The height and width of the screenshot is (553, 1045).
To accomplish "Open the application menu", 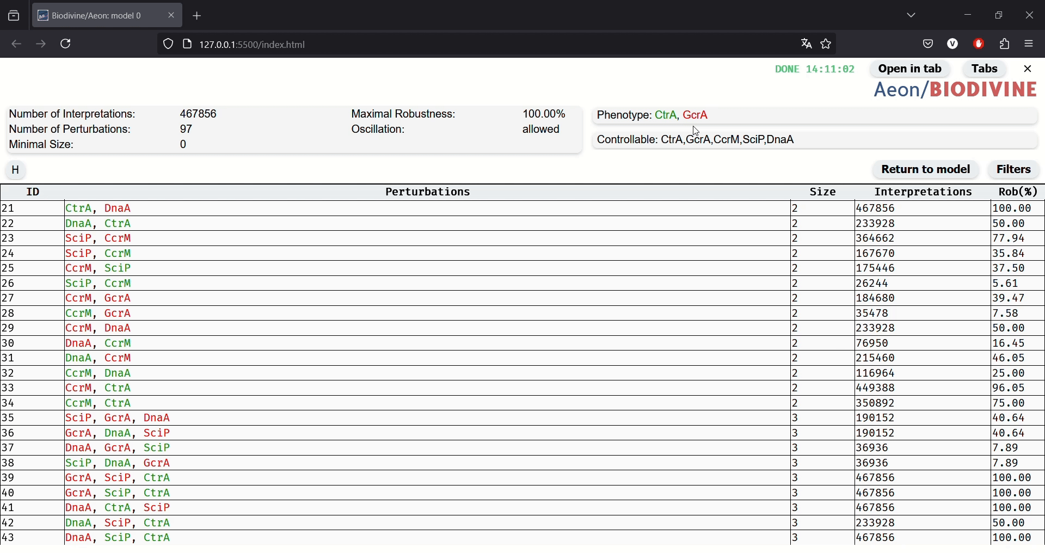I will tap(1030, 44).
